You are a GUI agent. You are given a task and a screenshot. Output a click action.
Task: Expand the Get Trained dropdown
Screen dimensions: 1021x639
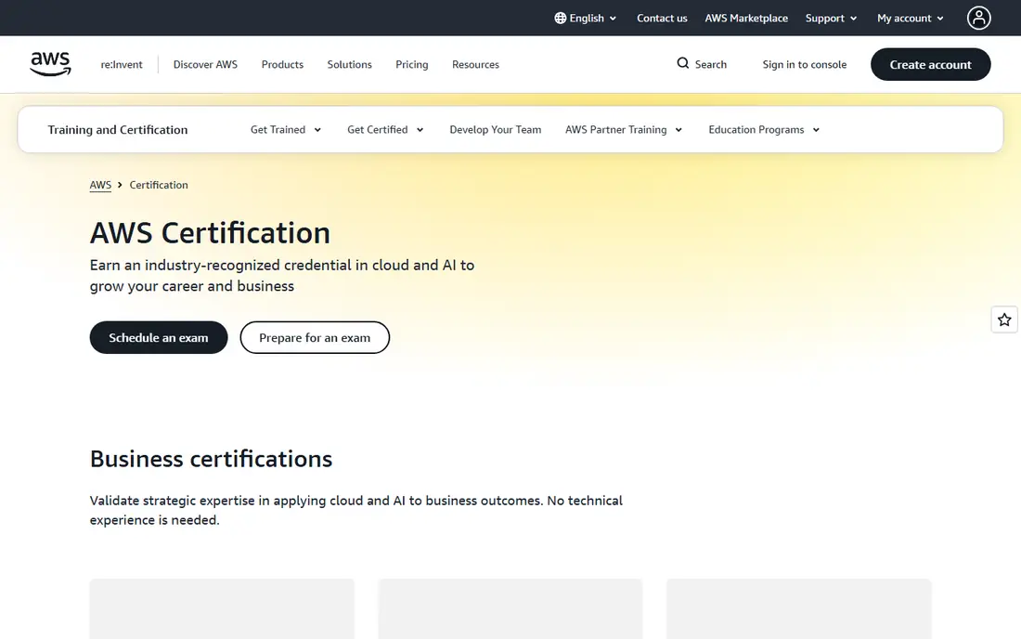[286, 130]
